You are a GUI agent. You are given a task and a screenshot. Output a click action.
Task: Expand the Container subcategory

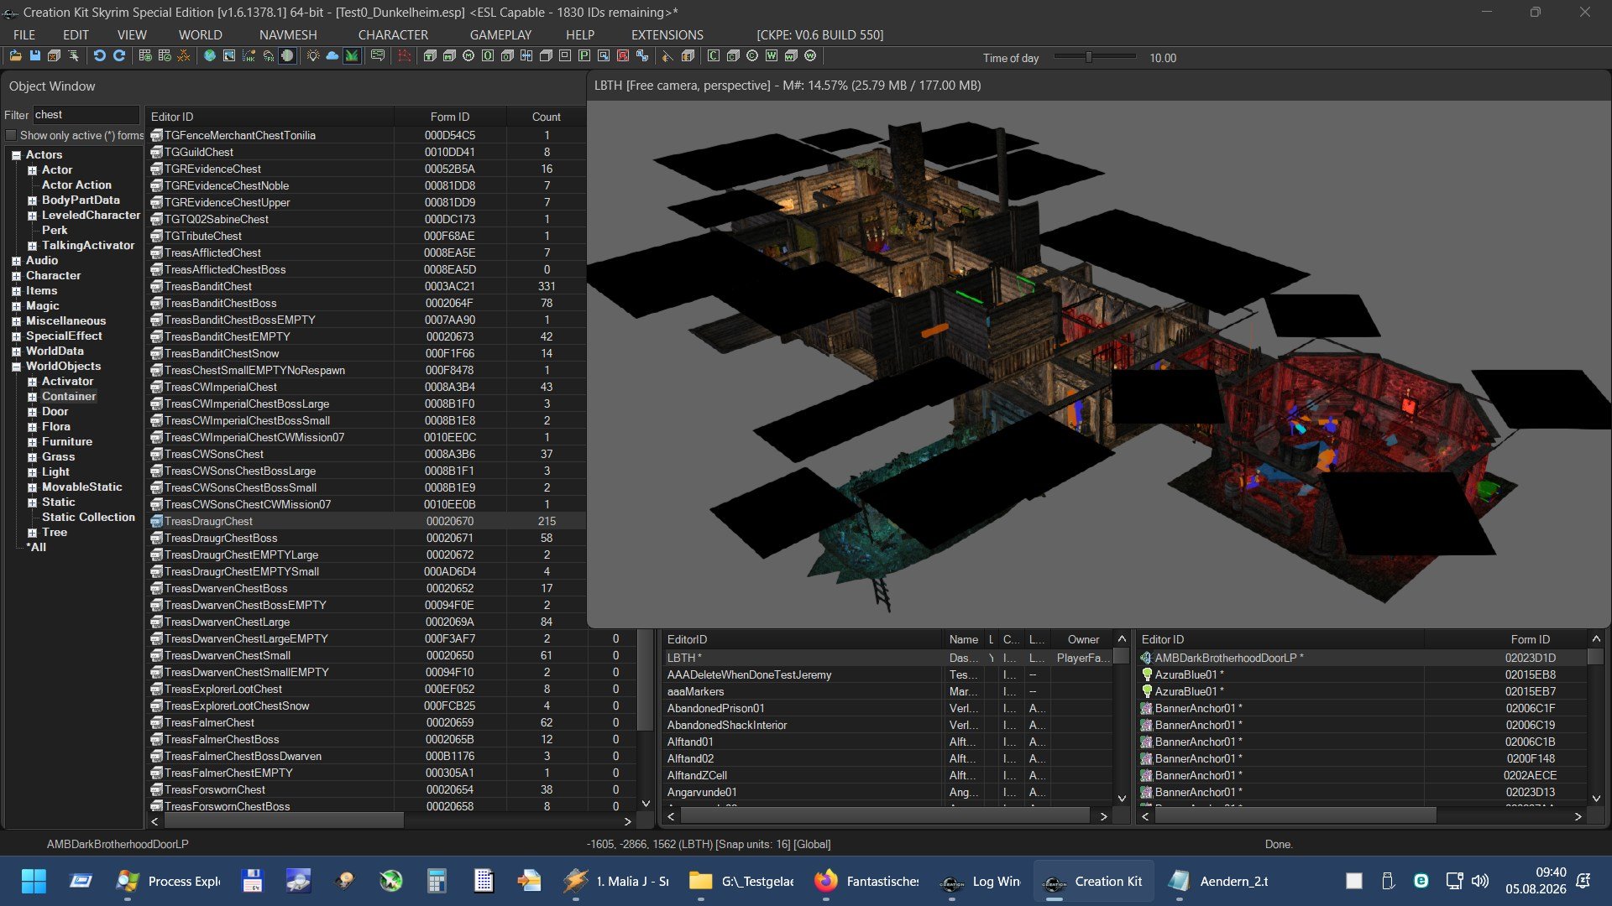click(32, 397)
